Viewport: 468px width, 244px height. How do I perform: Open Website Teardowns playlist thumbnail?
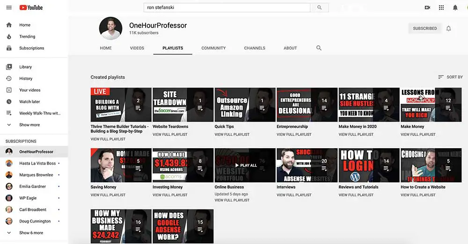(183, 105)
